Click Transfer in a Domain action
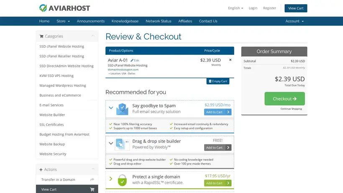 coord(67,180)
